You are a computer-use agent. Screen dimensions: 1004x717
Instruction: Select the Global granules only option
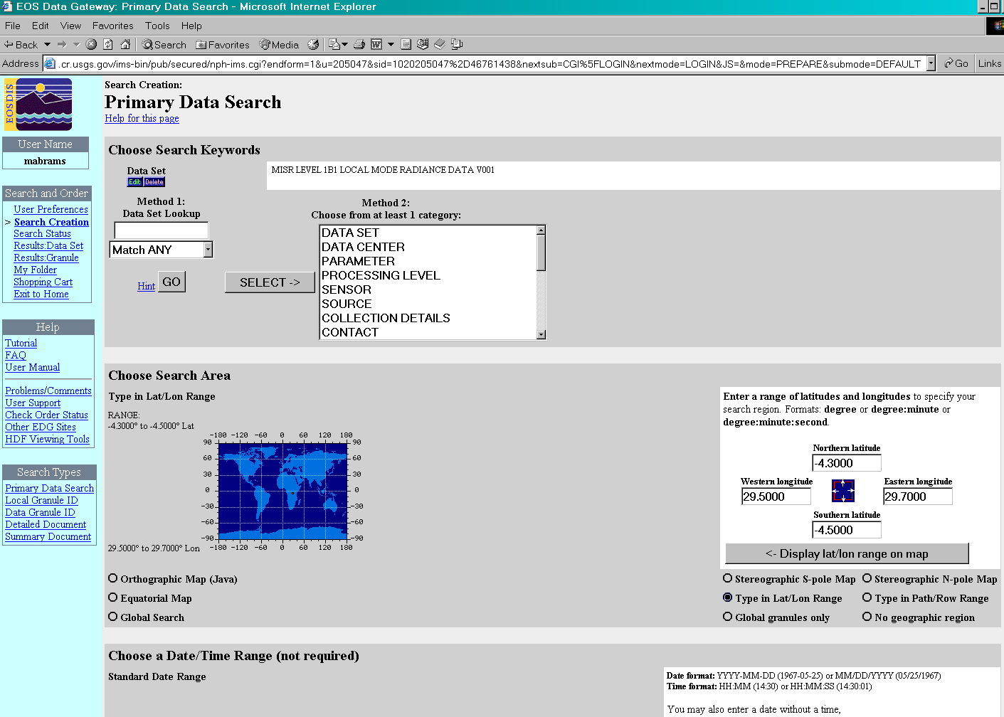point(727,617)
